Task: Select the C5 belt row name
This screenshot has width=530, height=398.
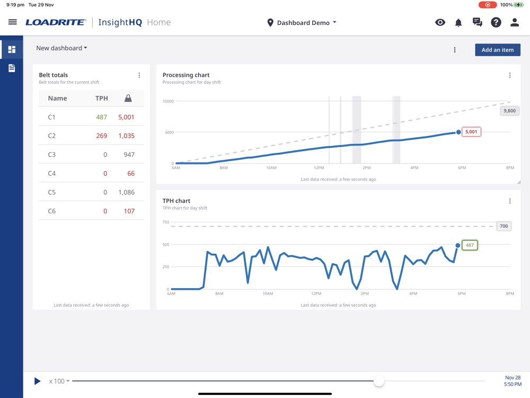Action: tap(52, 192)
